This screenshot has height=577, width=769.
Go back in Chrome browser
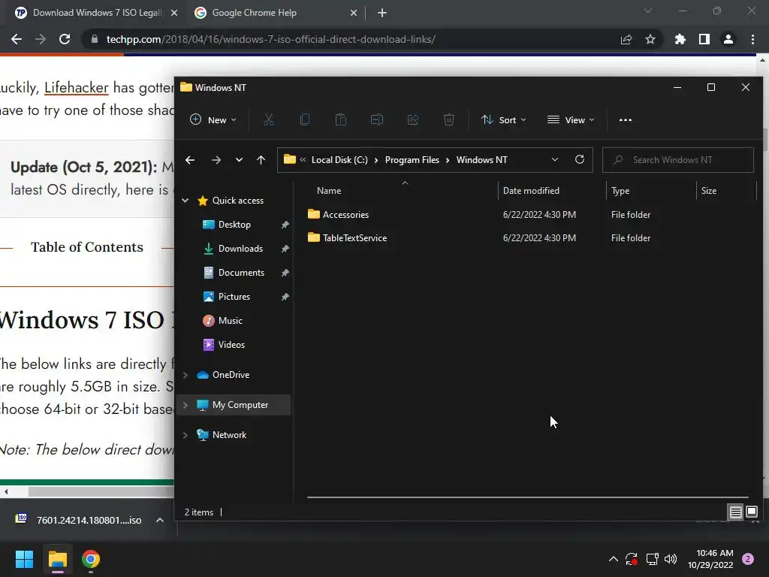click(17, 39)
